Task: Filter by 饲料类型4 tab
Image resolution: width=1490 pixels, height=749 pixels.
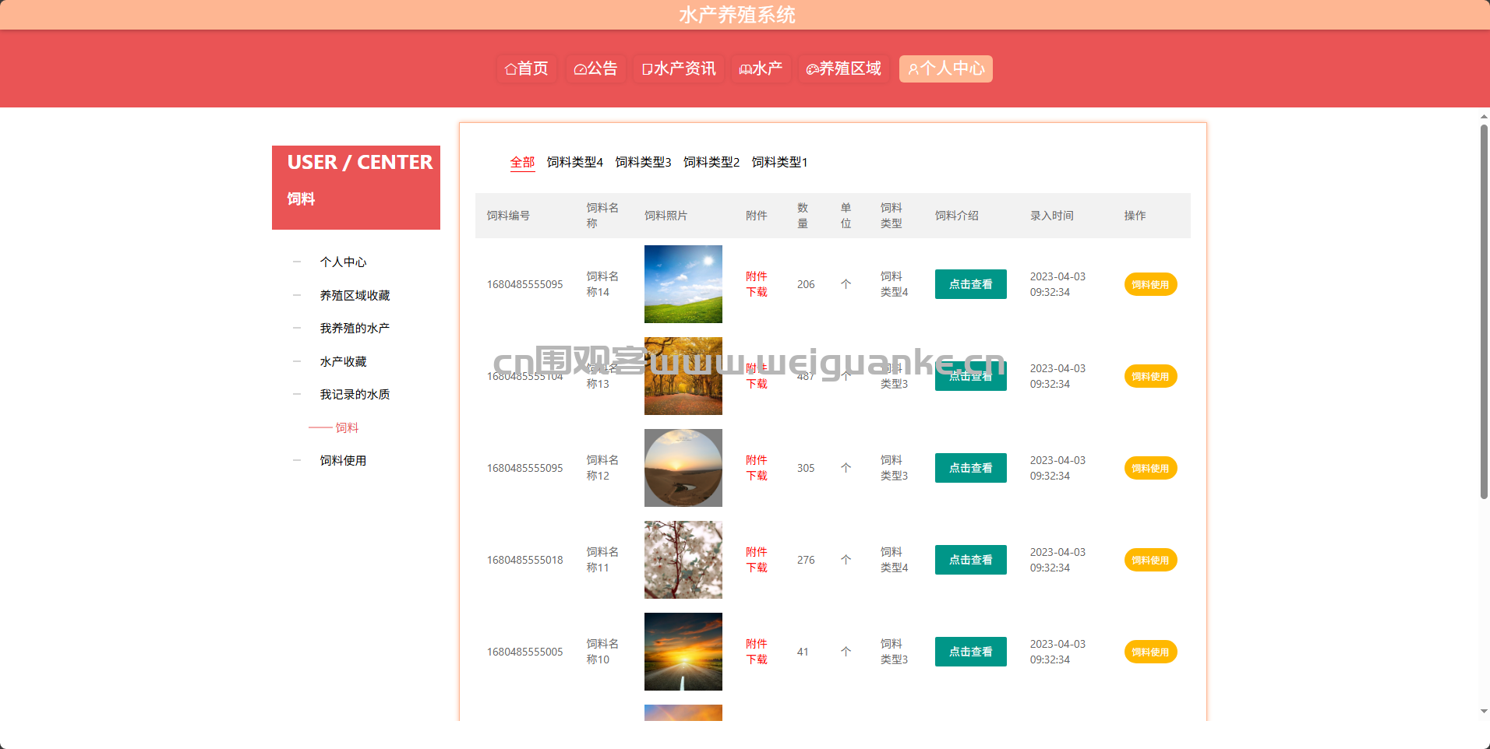Action: click(x=575, y=162)
